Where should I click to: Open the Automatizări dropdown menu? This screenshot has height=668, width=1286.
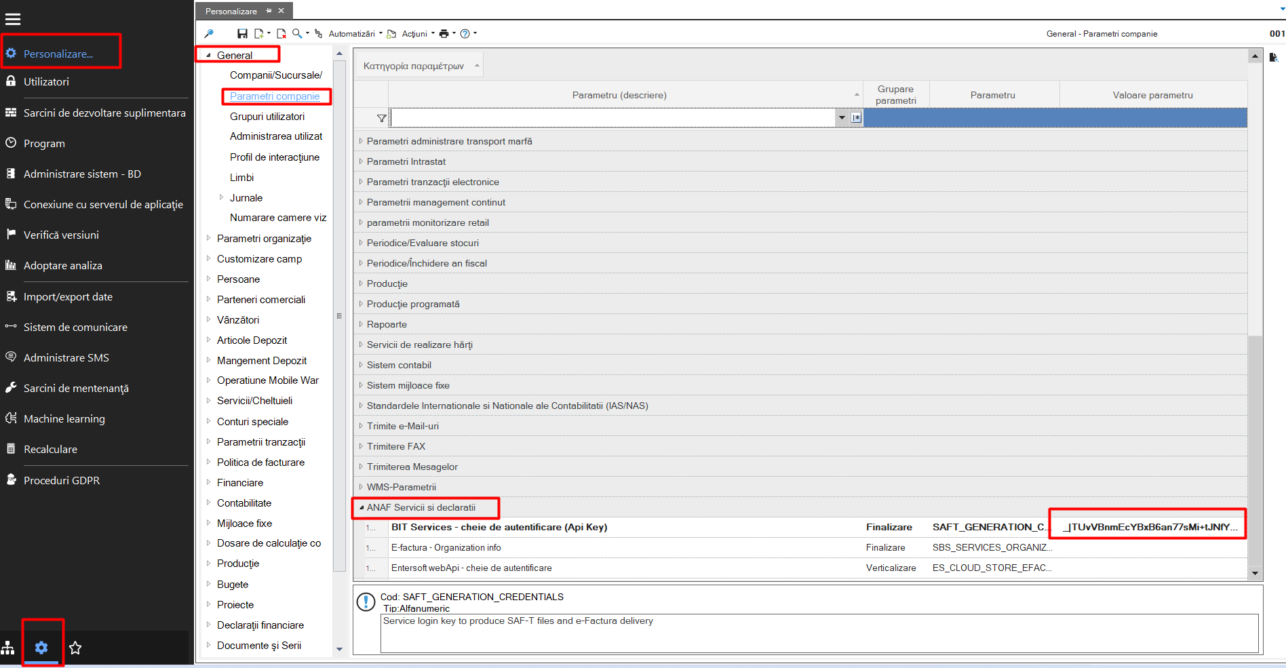[355, 33]
